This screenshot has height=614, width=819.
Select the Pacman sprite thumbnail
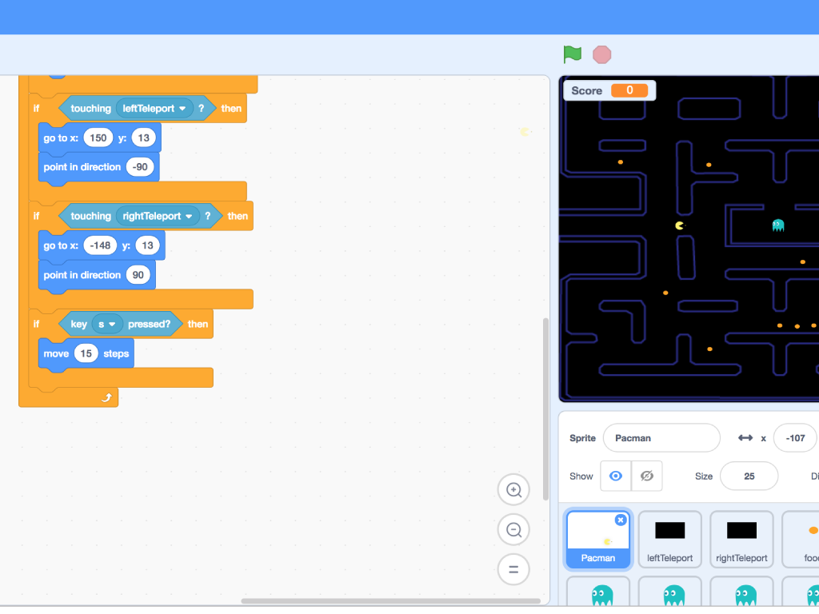click(x=598, y=539)
